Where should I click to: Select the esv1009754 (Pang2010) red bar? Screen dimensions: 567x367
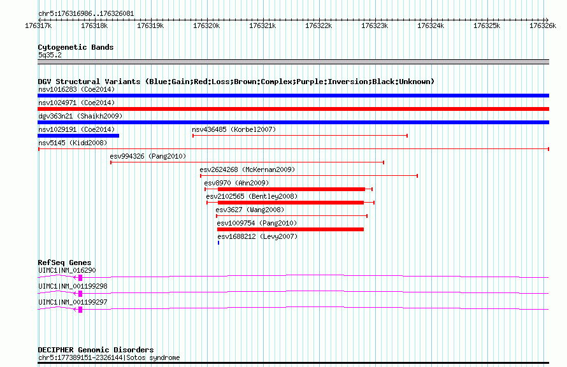click(x=291, y=229)
